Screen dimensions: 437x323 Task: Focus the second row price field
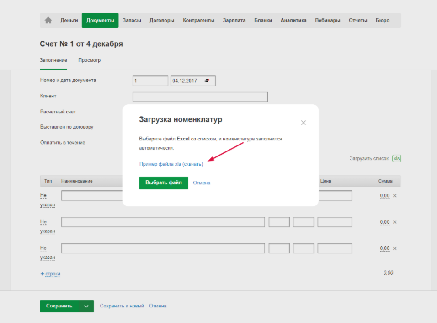pos(335,222)
